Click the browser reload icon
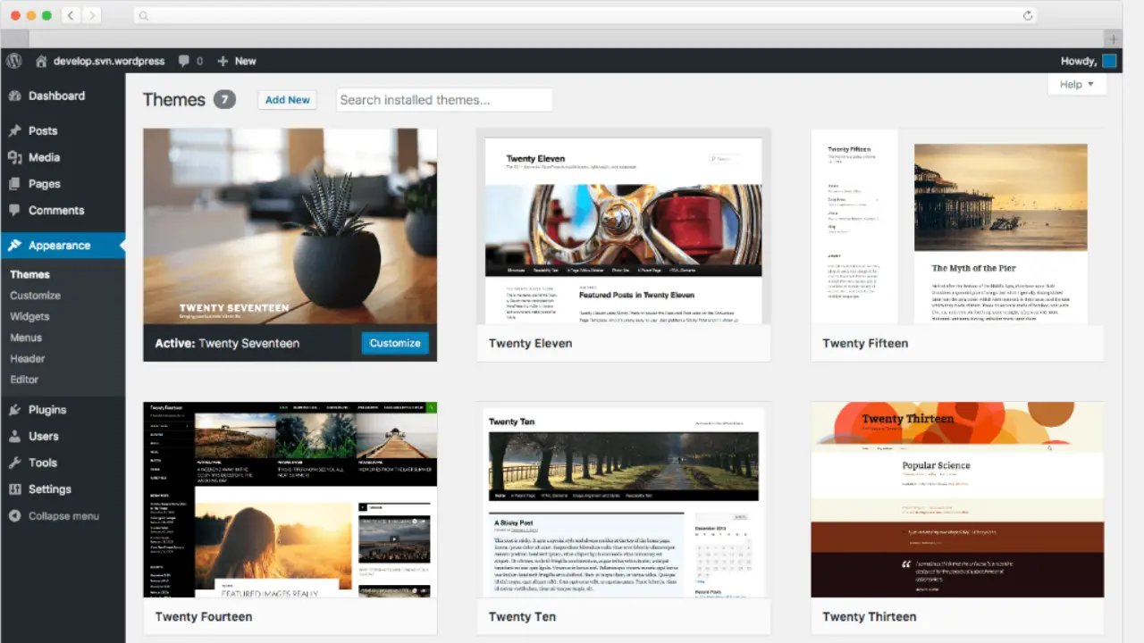Screen dimensions: 1144x643 (x=1028, y=15)
